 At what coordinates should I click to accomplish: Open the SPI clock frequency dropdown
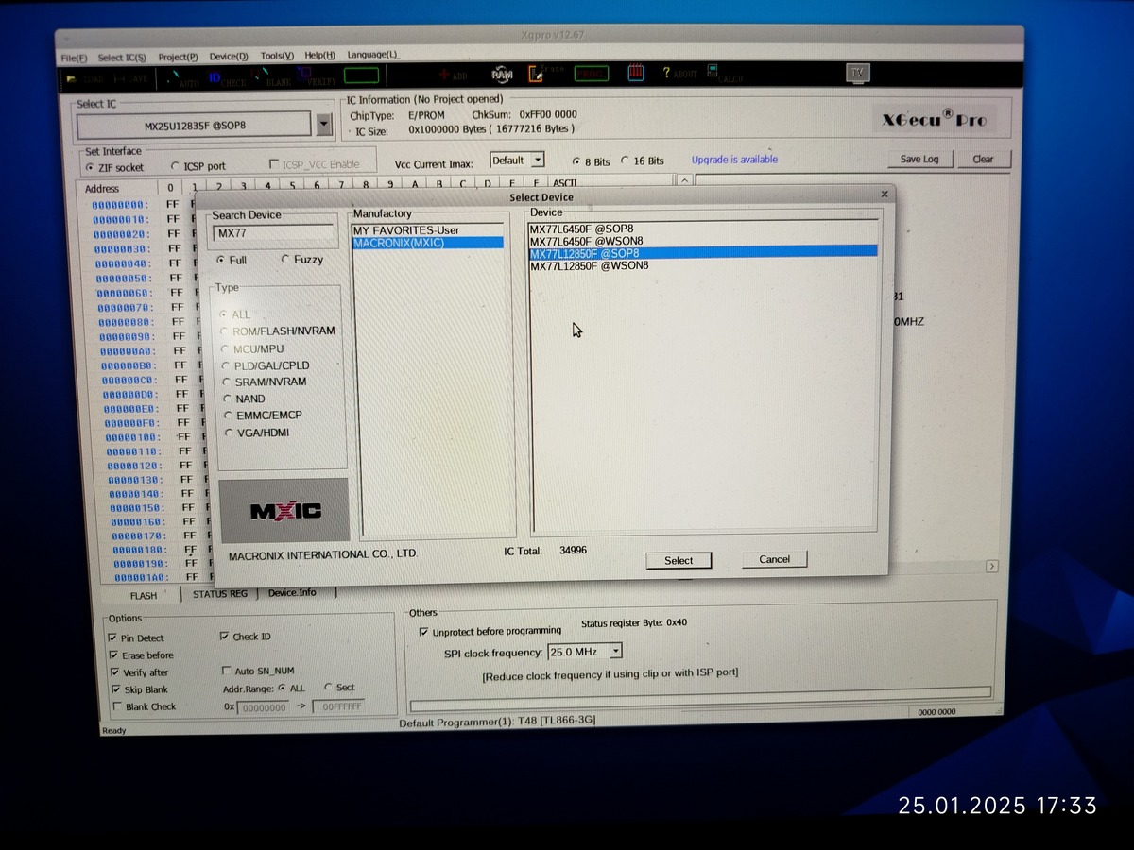pyautogui.click(x=615, y=651)
